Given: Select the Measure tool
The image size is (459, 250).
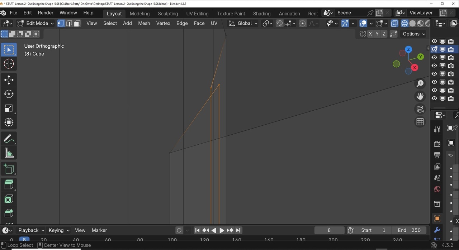Looking at the screenshot, I should [9, 153].
